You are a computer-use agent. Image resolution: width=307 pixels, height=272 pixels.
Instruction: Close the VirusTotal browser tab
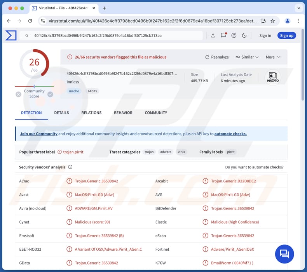click(94, 8)
